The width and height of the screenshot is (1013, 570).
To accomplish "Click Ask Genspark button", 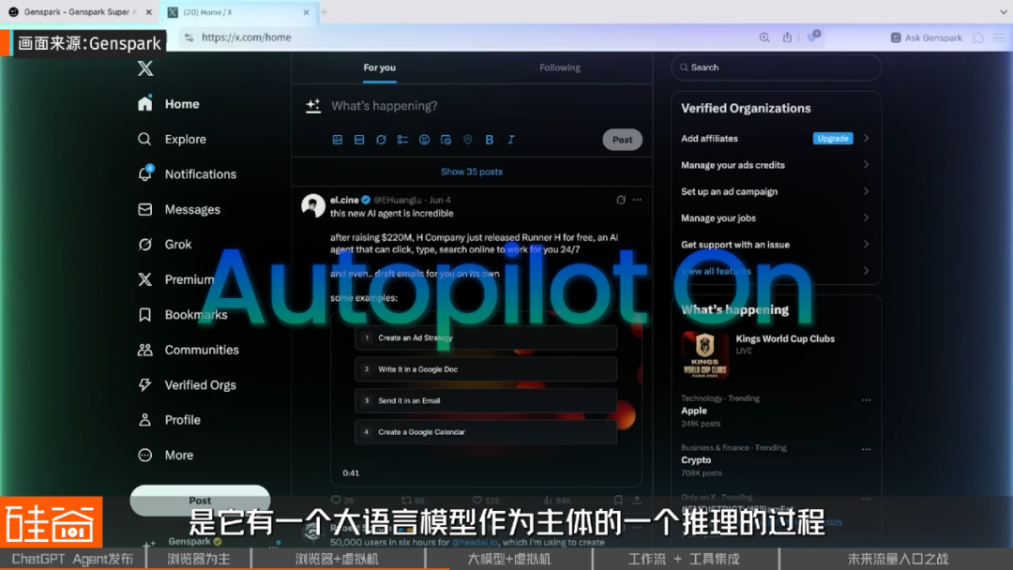I will pos(927,37).
